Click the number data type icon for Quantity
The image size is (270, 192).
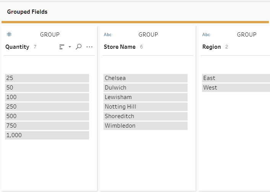pos(9,34)
